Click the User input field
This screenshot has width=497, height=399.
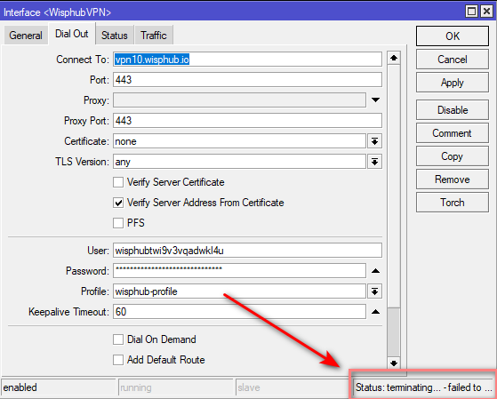(247, 251)
